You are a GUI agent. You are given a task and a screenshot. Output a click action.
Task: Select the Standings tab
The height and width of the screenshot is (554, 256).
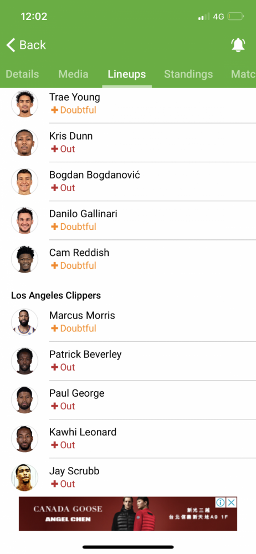[x=188, y=74]
